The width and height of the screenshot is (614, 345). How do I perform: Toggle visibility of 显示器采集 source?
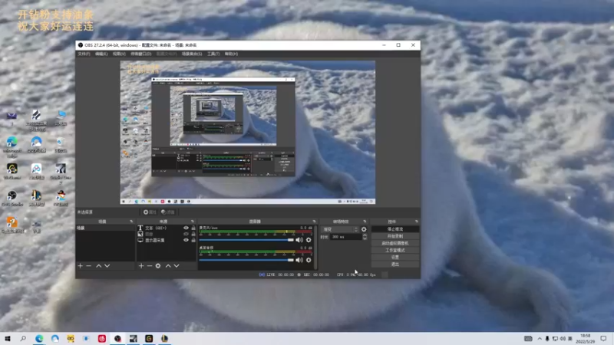point(186,240)
